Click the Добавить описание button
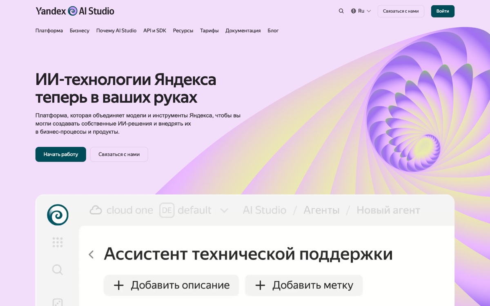 point(171,285)
